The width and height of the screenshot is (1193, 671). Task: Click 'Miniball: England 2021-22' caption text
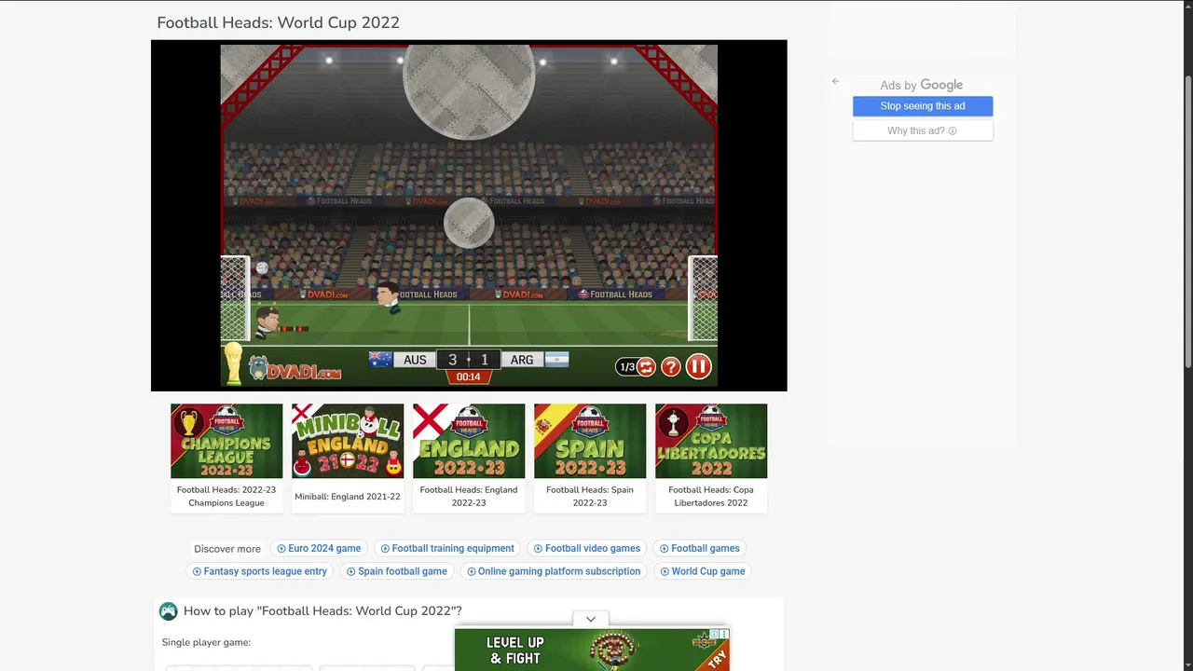(348, 497)
